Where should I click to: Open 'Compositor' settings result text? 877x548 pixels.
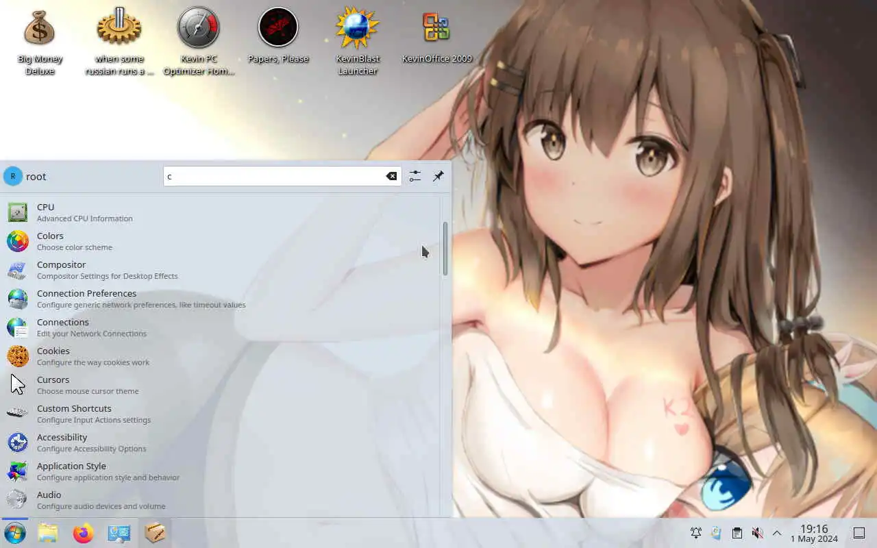62,264
